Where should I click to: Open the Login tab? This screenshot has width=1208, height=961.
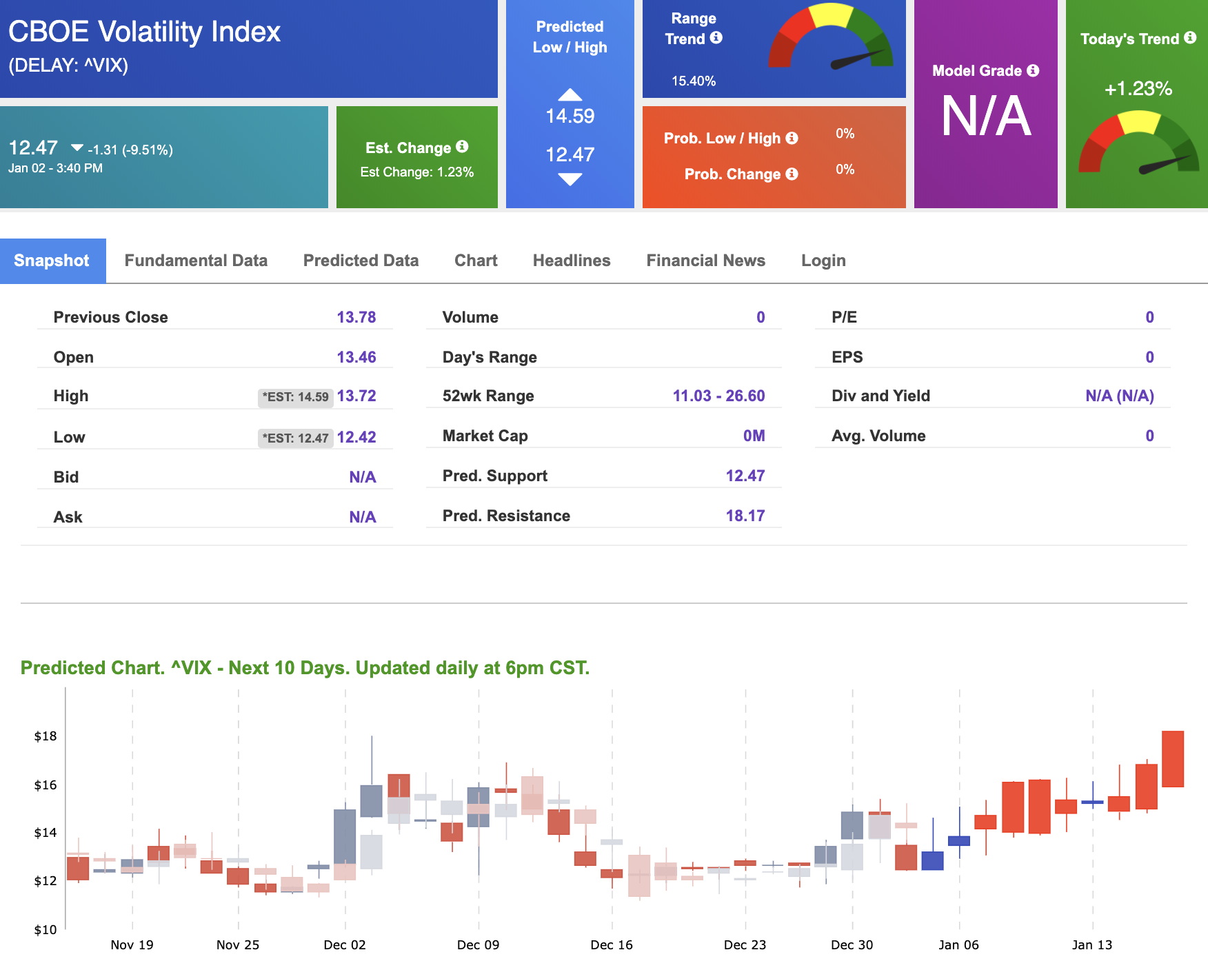(823, 261)
